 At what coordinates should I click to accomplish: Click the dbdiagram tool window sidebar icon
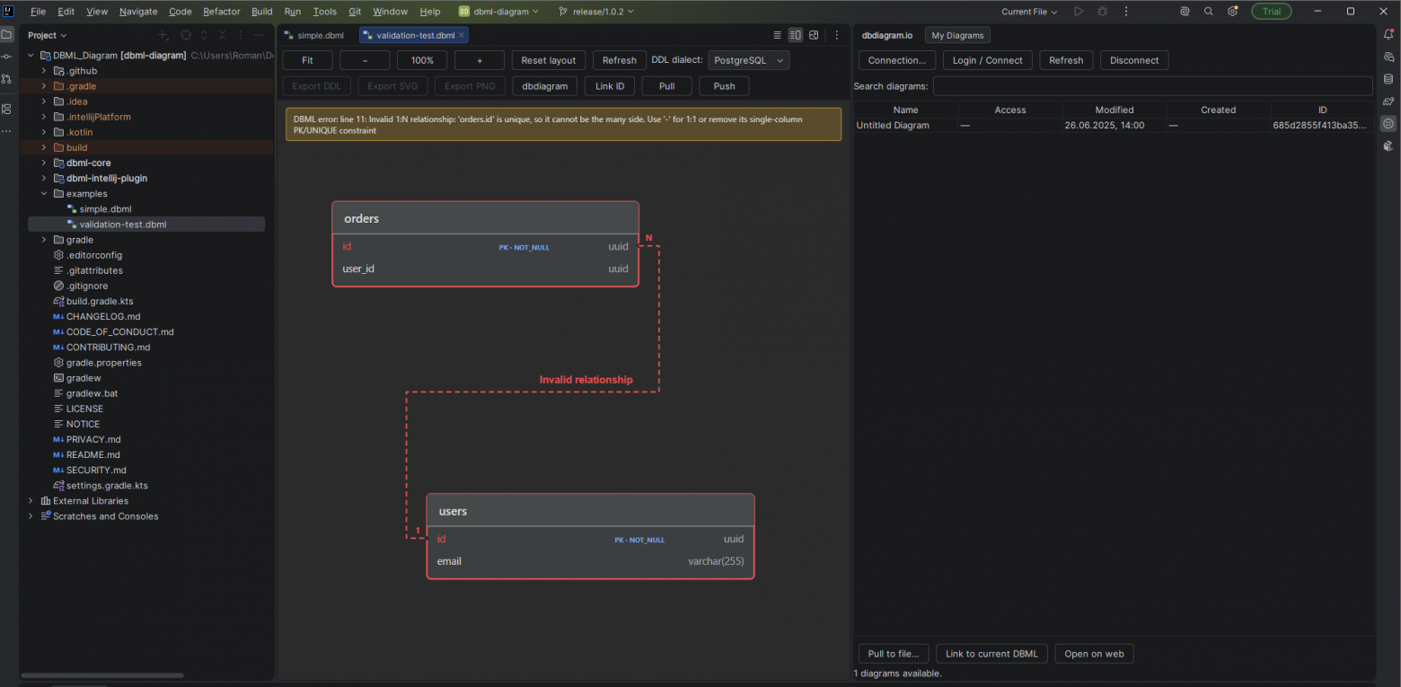click(1388, 123)
